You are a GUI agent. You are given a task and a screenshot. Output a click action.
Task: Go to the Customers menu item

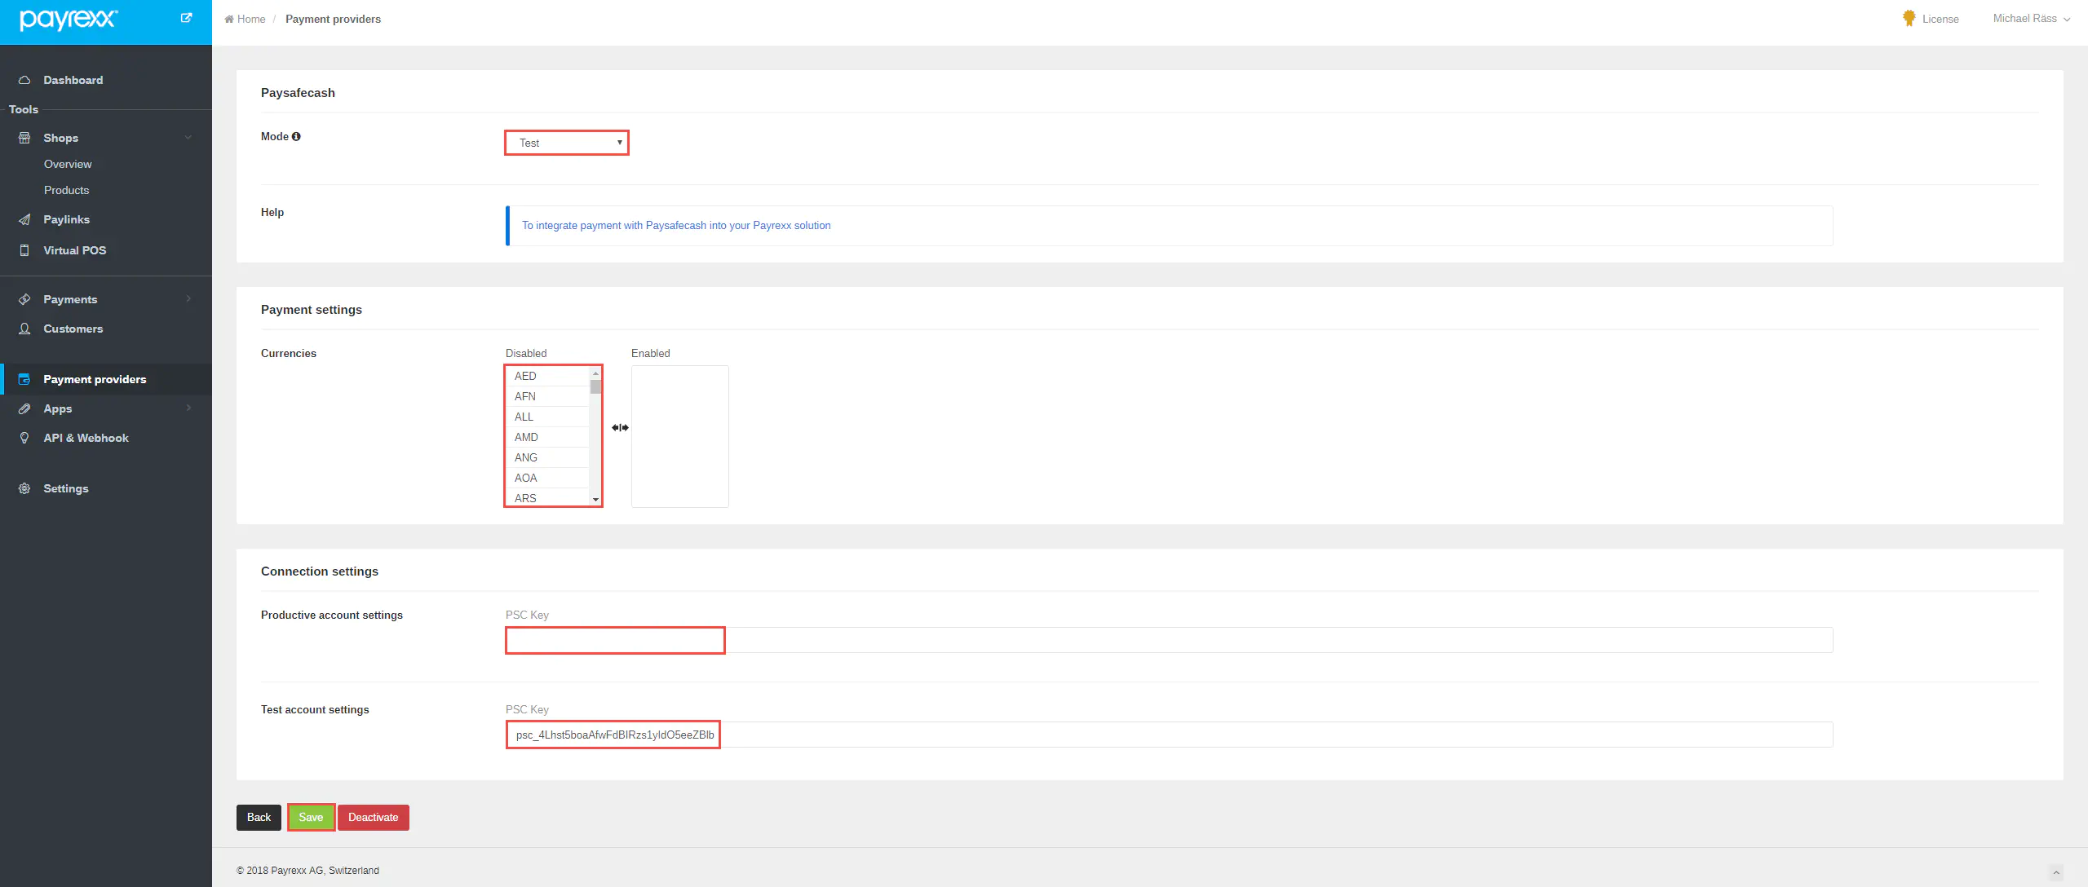tap(73, 329)
